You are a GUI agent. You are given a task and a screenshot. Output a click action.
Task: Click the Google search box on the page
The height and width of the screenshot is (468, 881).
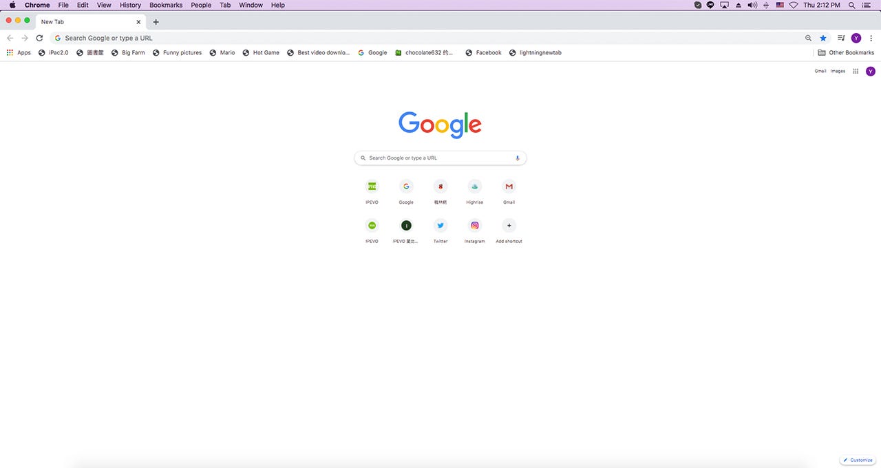(x=440, y=158)
